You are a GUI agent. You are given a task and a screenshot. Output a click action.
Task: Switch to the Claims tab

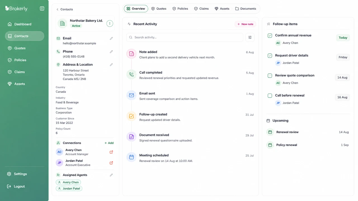201,9
